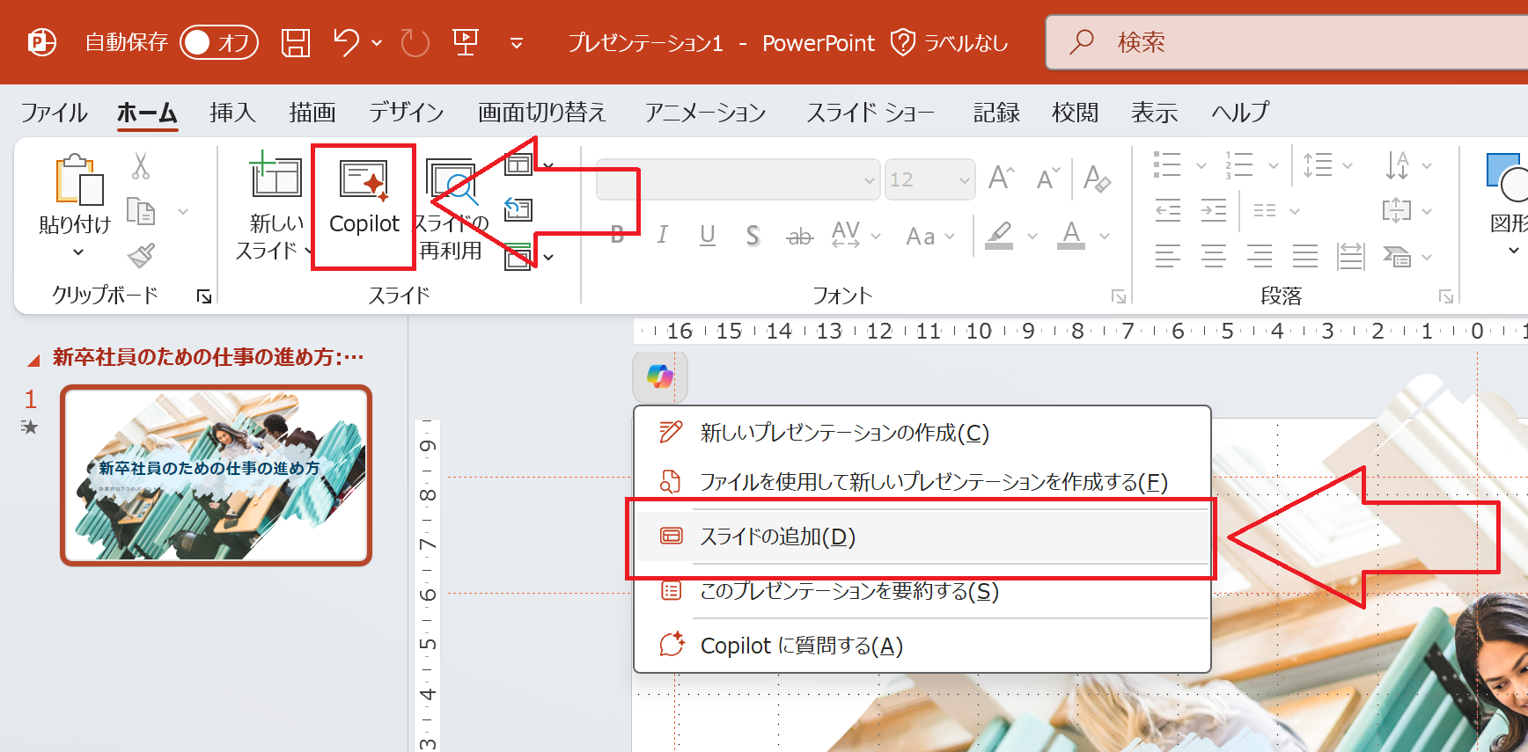The image size is (1528, 752).
Task: Click Decrease Font Size icon
Action: [1047, 179]
